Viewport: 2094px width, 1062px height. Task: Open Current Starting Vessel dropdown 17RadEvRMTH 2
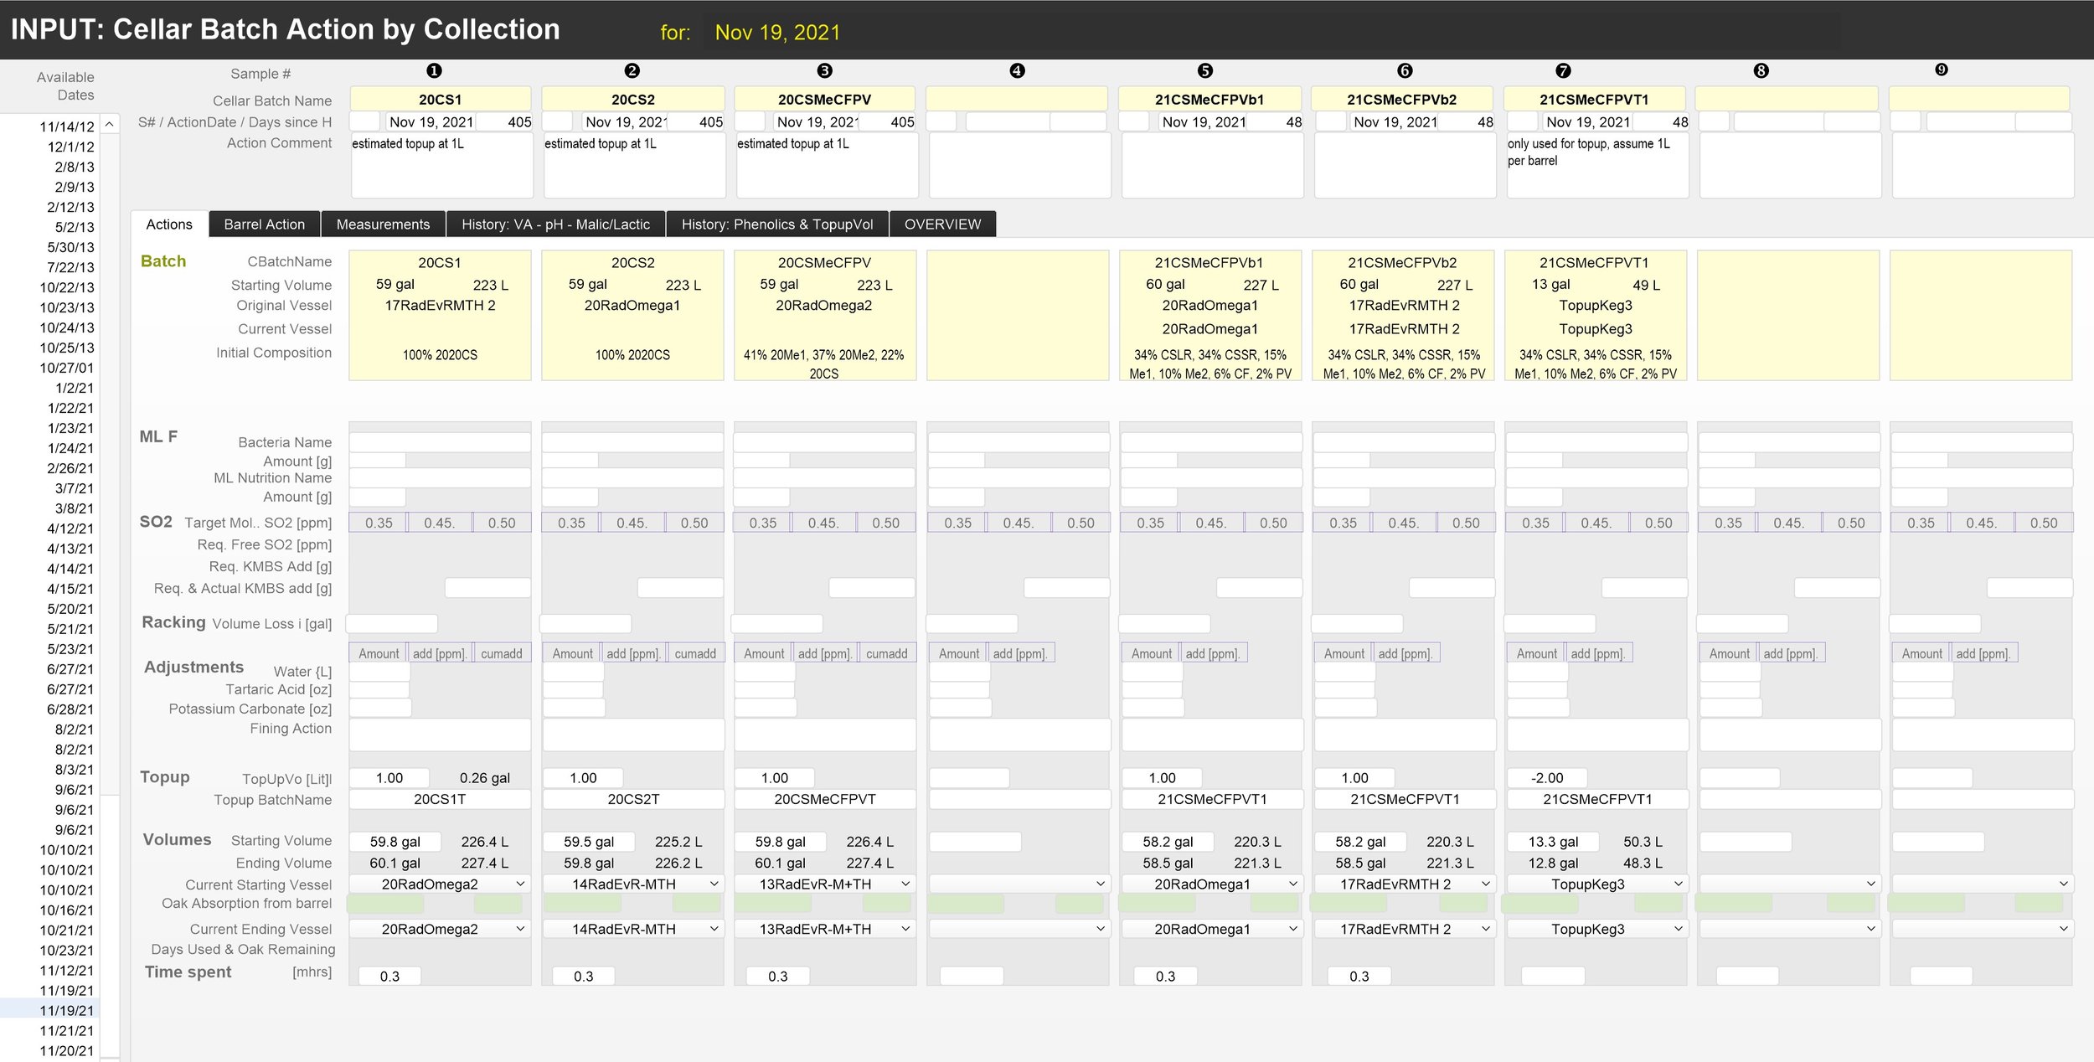(1404, 884)
